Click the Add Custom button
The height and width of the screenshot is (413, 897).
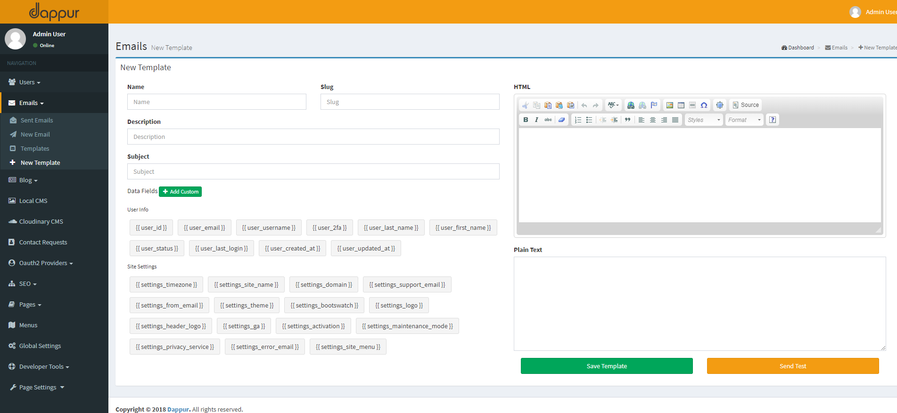[181, 192]
